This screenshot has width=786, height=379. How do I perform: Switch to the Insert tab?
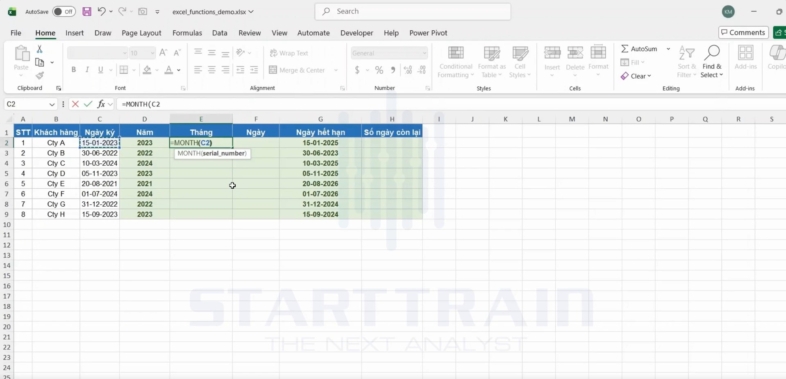(75, 33)
